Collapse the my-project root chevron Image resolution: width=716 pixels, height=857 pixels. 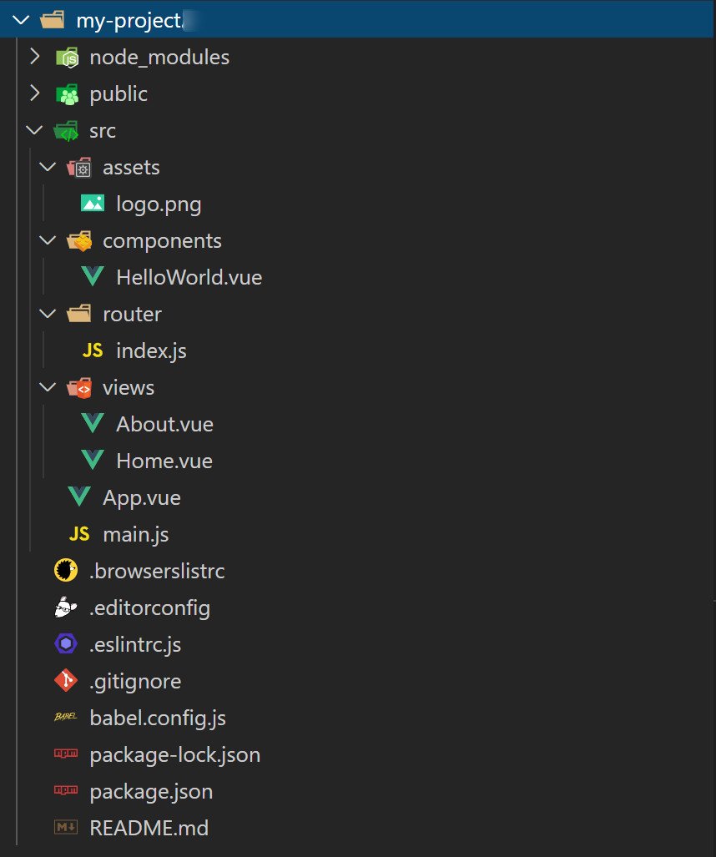(21, 20)
